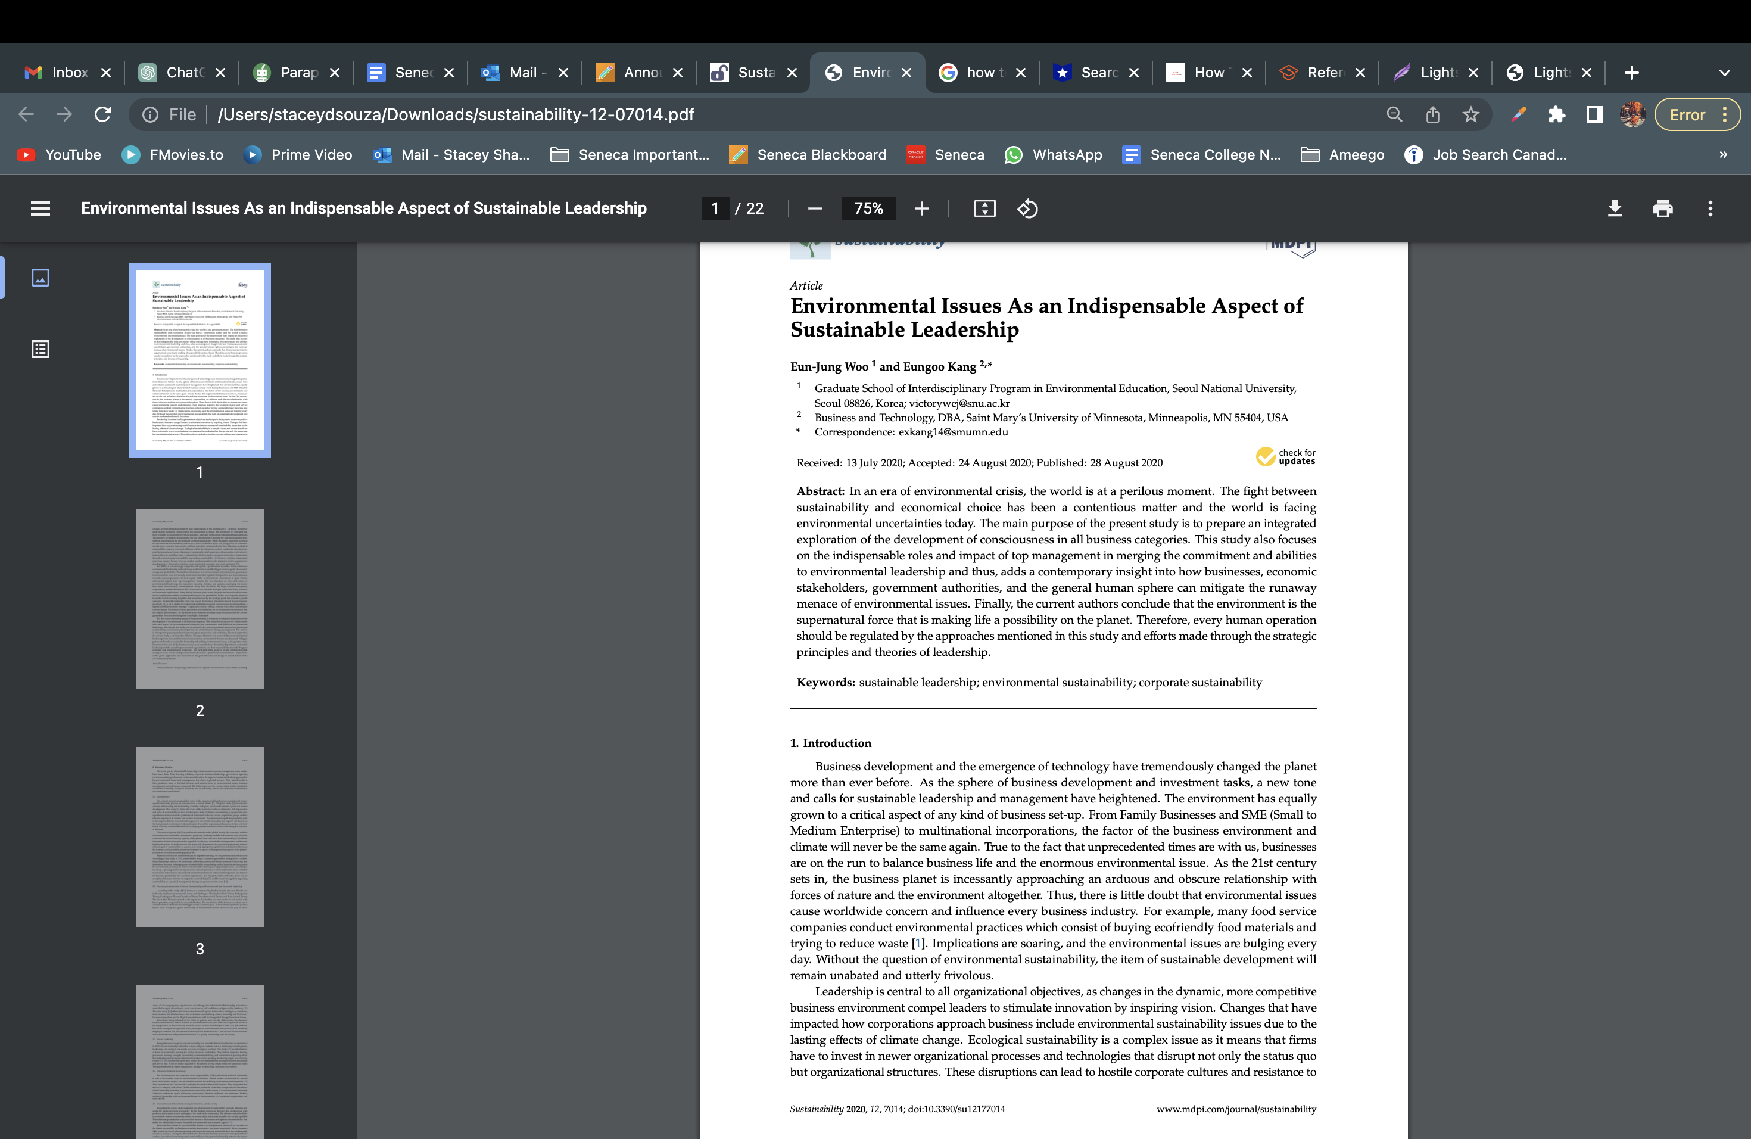Click the Error update button
Viewport: 1751px width, 1139px height.
(x=1697, y=114)
